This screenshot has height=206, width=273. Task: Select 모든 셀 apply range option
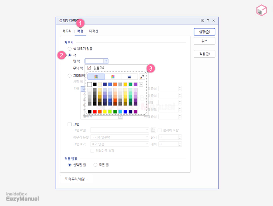tap(95, 165)
